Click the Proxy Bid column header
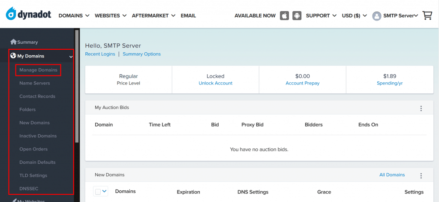 252,125
